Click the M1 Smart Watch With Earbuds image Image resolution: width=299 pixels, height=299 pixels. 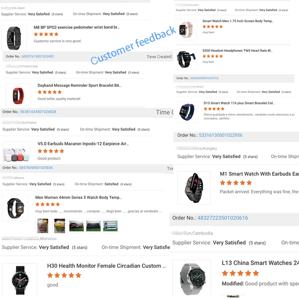194,188
